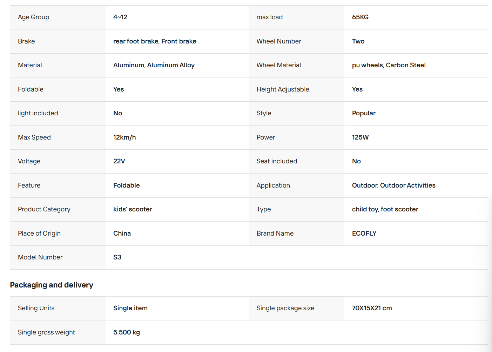The height and width of the screenshot is (352, 492).
Task: Click the Aluminum, Aluminum Alloy material value
Action: point(154,65)
